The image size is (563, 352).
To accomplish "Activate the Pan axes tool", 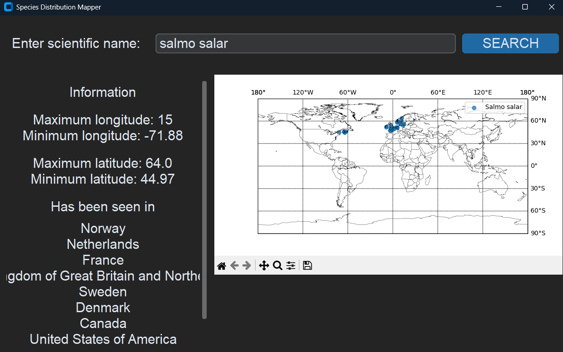I will point(264,266).
